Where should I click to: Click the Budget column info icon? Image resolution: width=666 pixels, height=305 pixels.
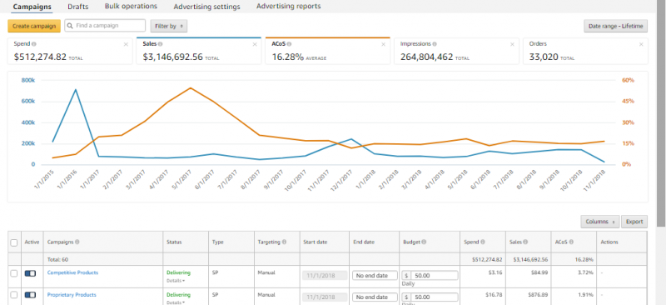(x=424, y=242)
